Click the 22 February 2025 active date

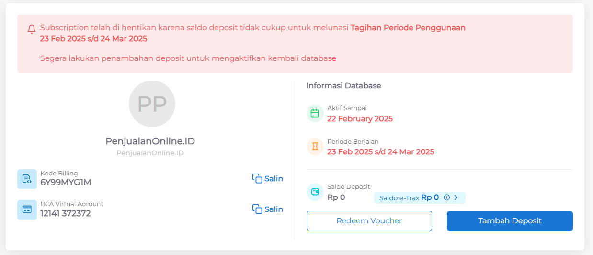pyautogui.click(x=360, y=119)
